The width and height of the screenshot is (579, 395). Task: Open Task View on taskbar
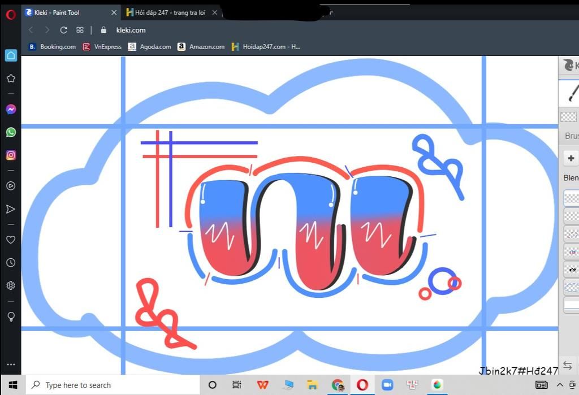[x=237, y=385]
